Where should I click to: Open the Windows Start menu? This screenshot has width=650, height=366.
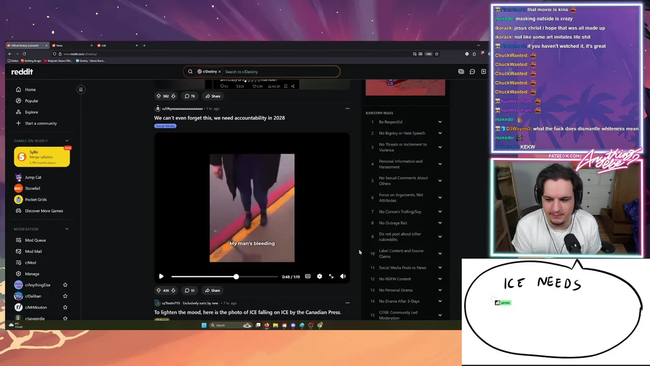204,325
